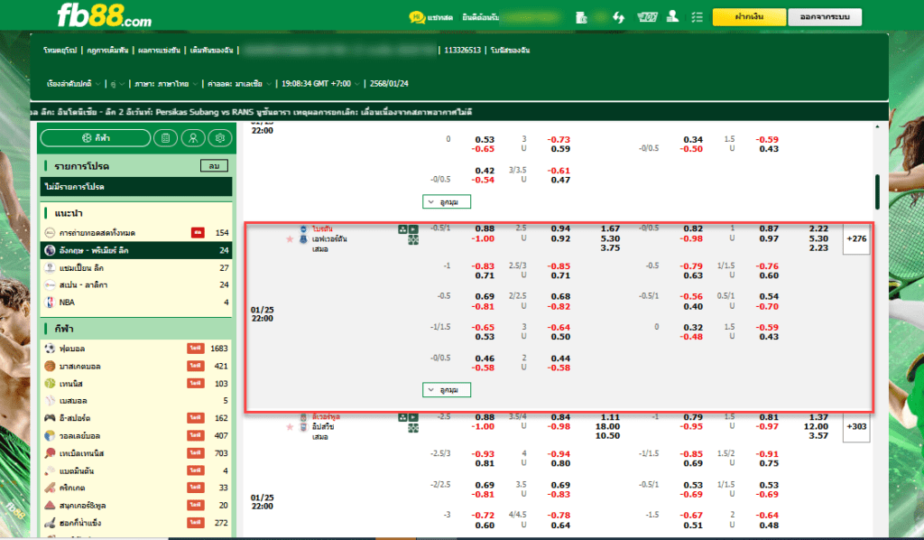The image size is (924, 540).
Task: Select the tennis sport row
Action: (136, 383)
